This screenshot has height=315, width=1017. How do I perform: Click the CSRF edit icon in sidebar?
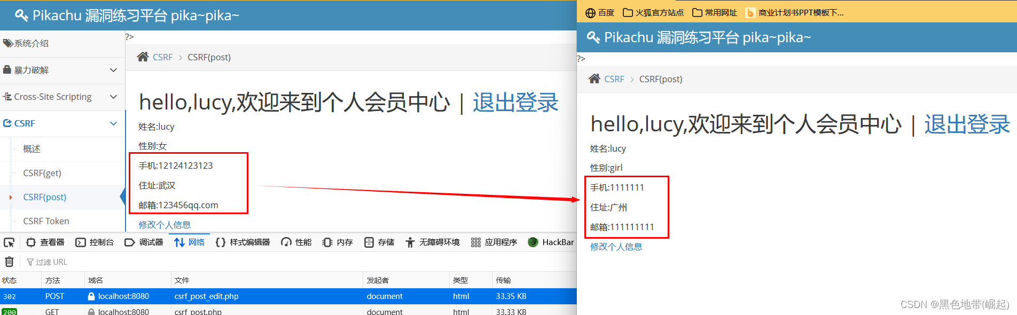[x=7, y=123]
